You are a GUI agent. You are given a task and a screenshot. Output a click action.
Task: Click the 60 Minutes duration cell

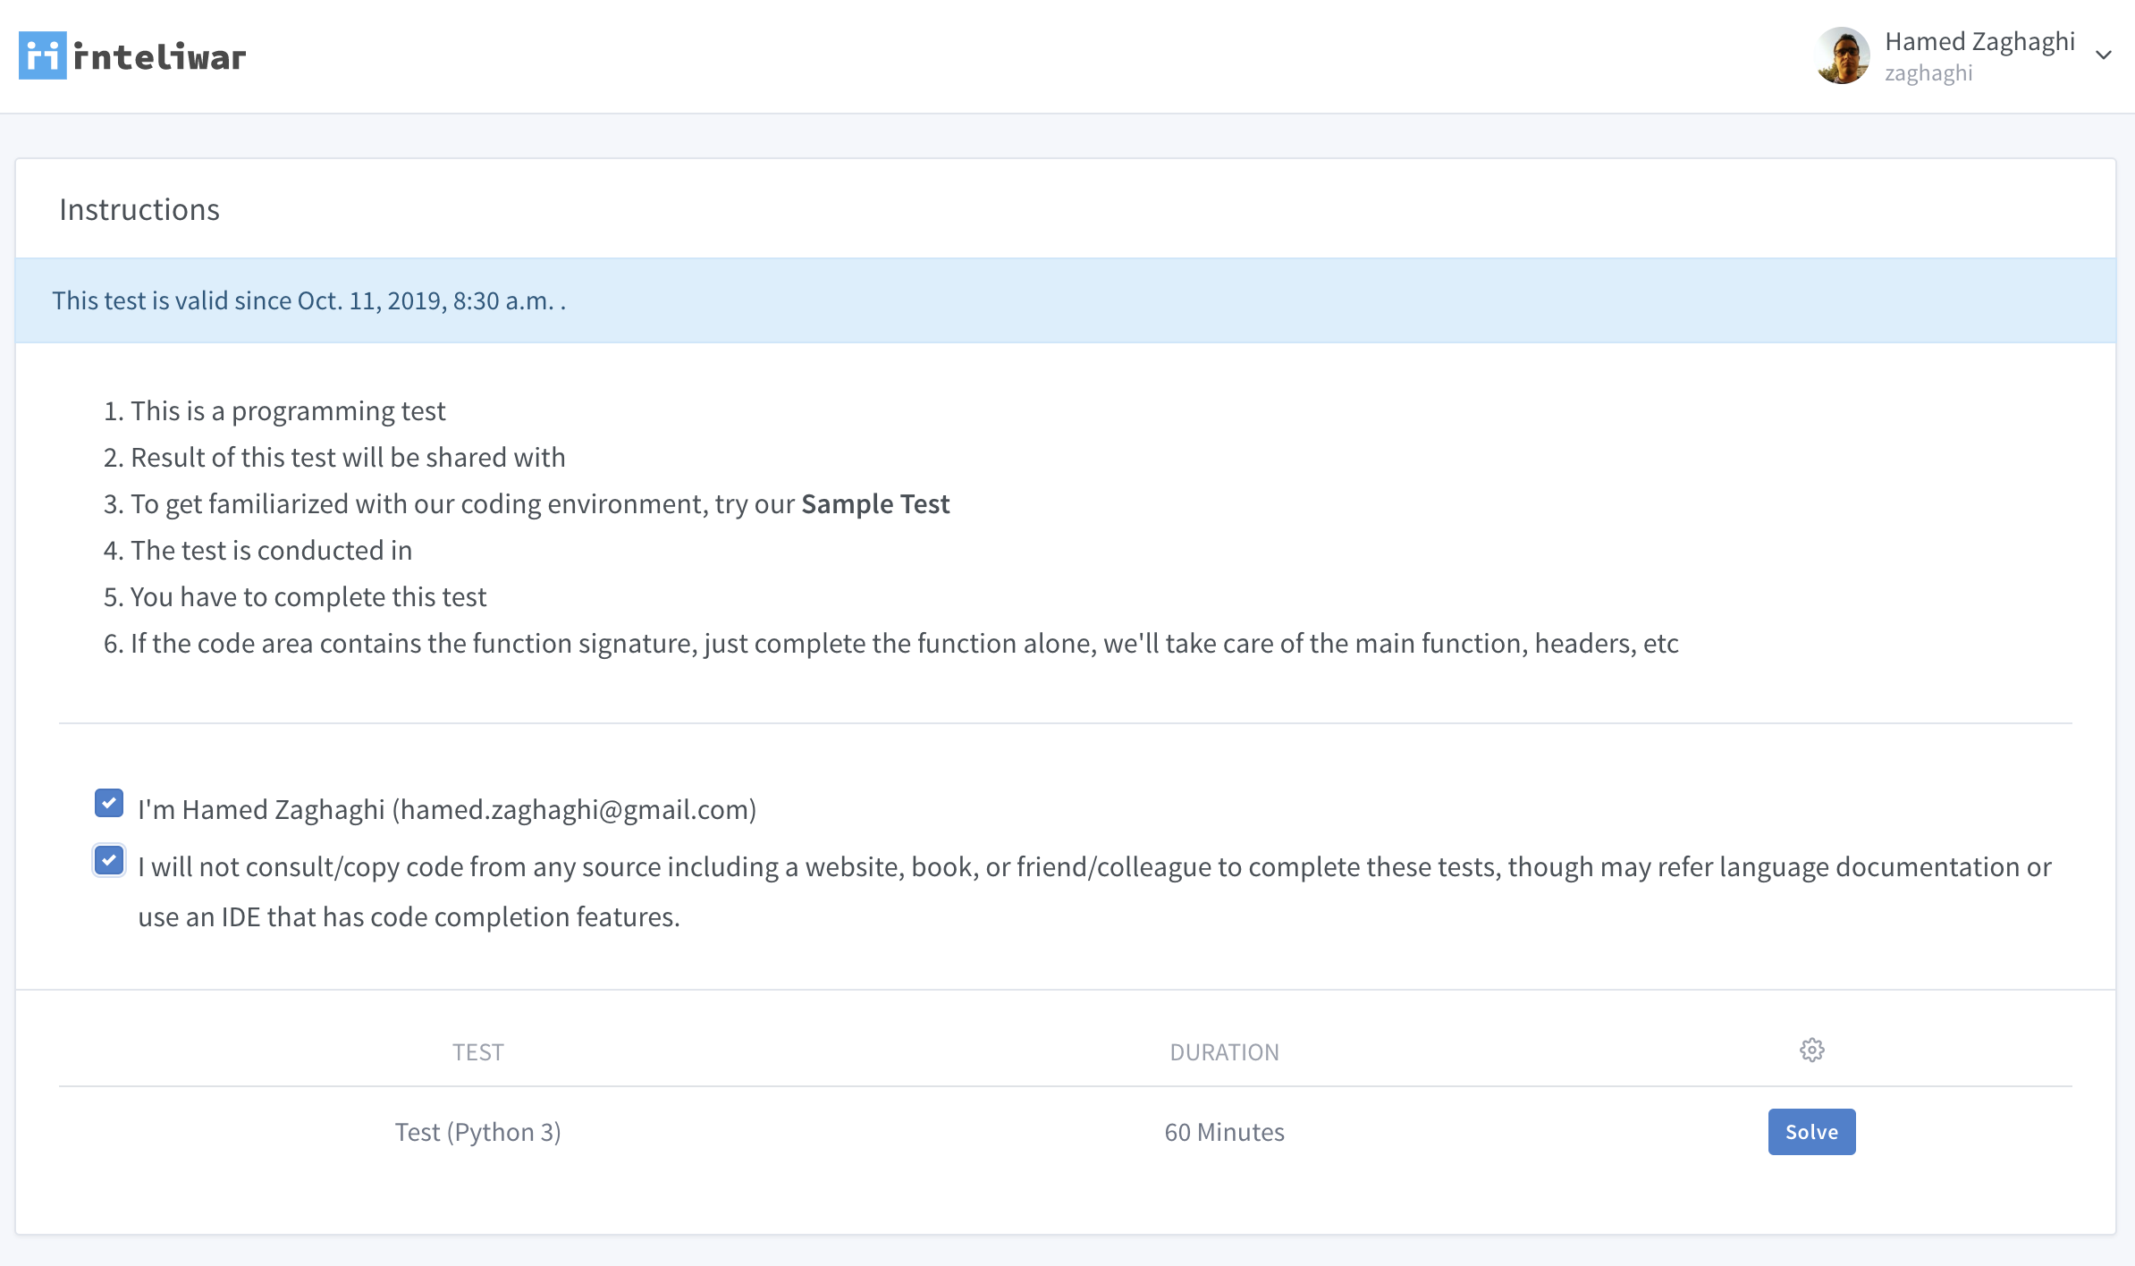[1224, 1132]
